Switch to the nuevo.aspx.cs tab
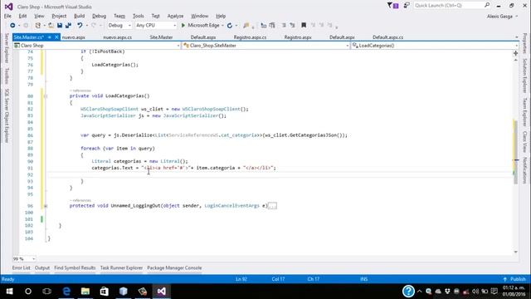The height and width of the screenshot is (299, 531). click(118, 37)
